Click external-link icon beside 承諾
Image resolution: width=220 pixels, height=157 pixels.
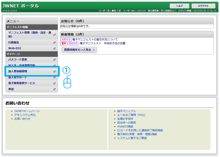pyautogui.click(x=54, y=89)
